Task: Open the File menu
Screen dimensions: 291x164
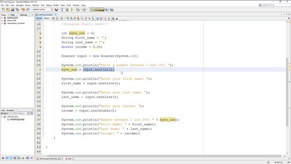Action: click(x=2, y=5)
